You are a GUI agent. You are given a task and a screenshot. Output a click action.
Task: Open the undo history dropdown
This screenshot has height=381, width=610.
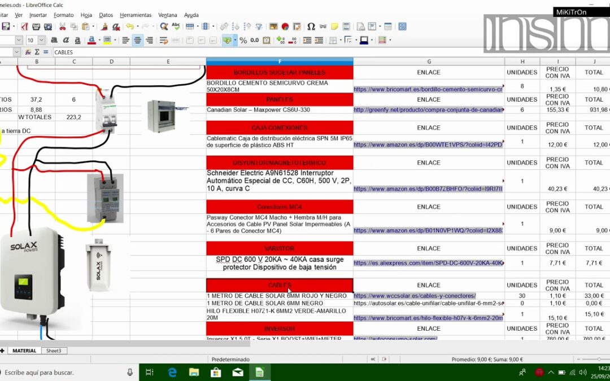[x=137, y=27]
